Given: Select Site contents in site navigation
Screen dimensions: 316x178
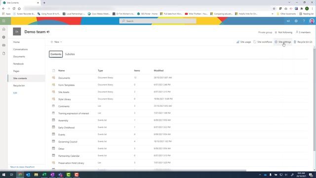Looking at the screenshot, I should pyautogui.click(x=26, y=78).
